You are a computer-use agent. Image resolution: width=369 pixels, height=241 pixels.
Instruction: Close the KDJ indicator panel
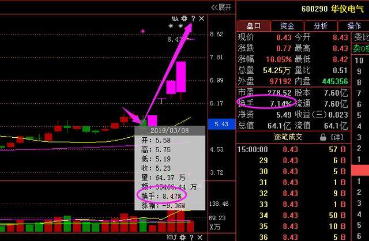click(200, 237)
